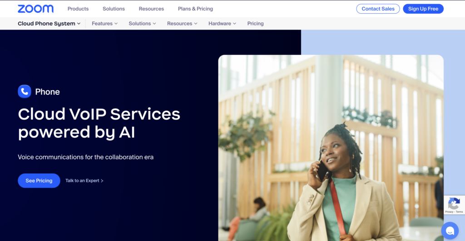Follow the Talk to an Expert link
Image resolution: width=465 pixels, height=241 pixels.
(x=82, y=181)
